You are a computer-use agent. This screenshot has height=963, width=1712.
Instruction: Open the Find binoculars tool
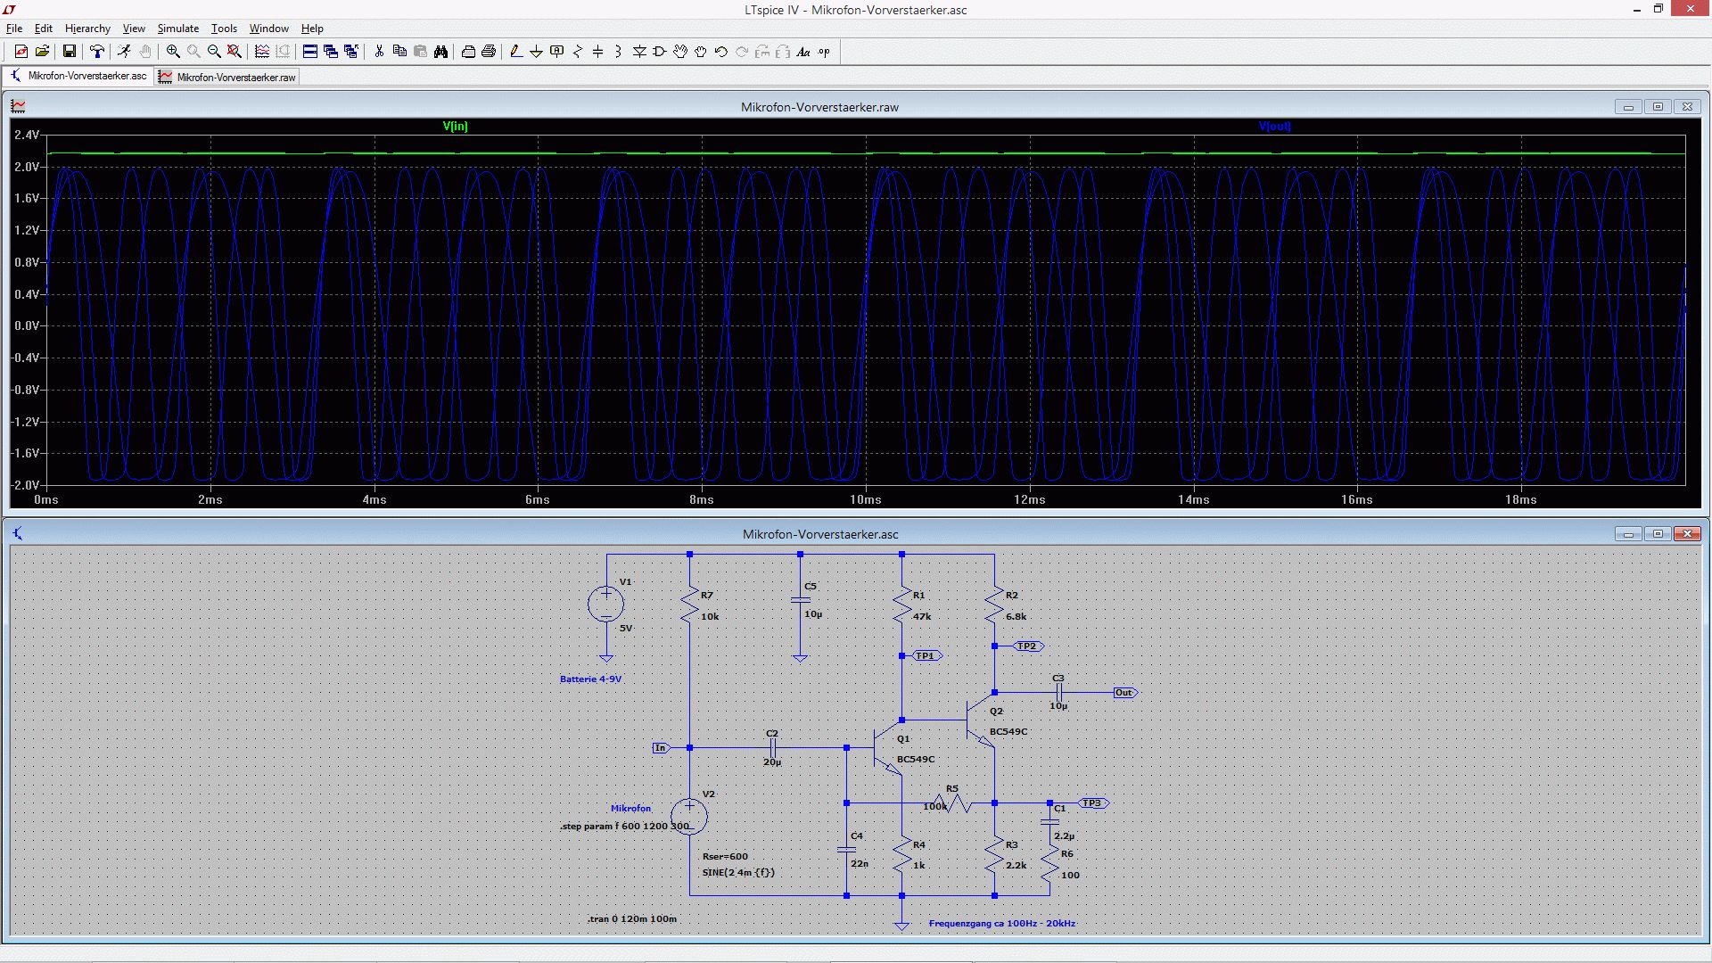point(440,52)
